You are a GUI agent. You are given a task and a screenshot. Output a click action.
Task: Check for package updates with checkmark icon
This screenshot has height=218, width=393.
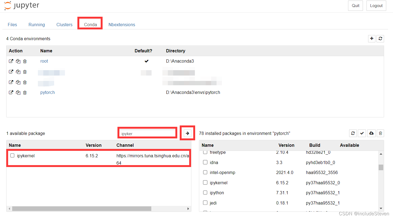[362, 133]
